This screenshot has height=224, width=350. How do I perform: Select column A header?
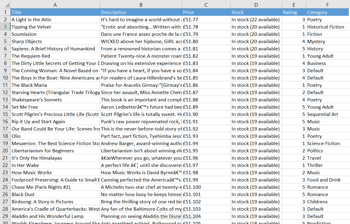point(55,5)
